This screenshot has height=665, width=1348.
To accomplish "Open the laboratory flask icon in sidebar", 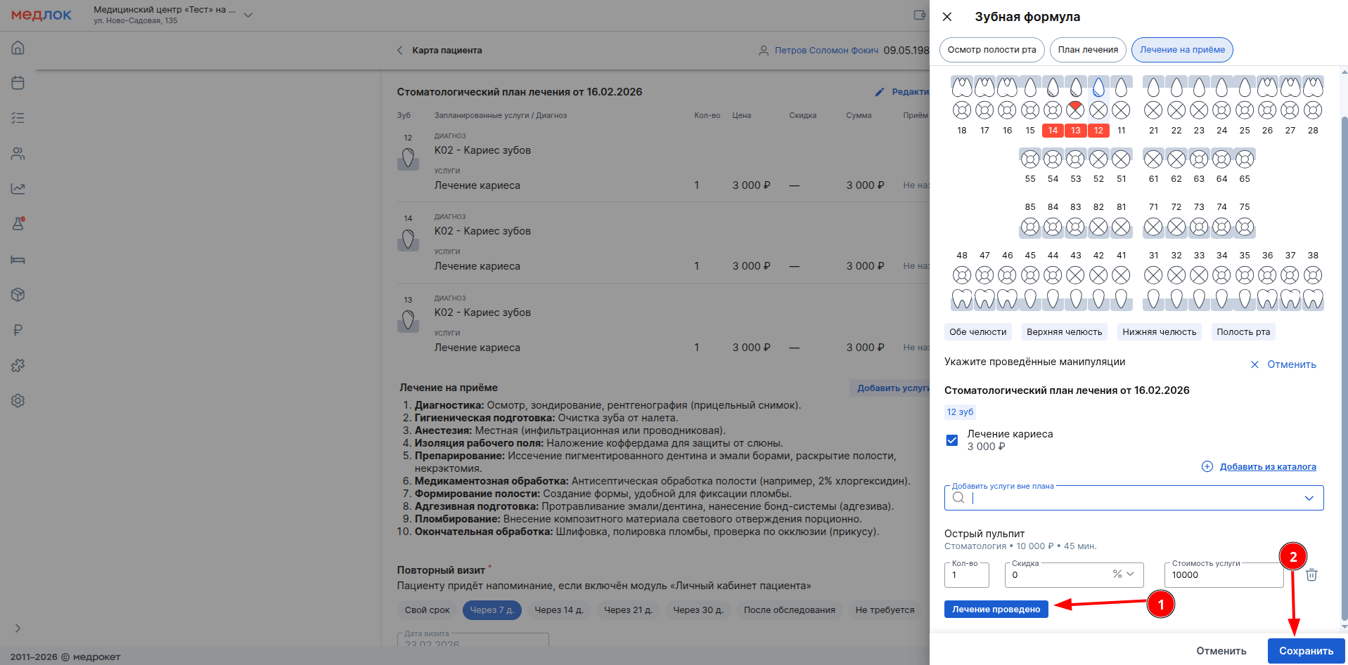I will [18, 224].
